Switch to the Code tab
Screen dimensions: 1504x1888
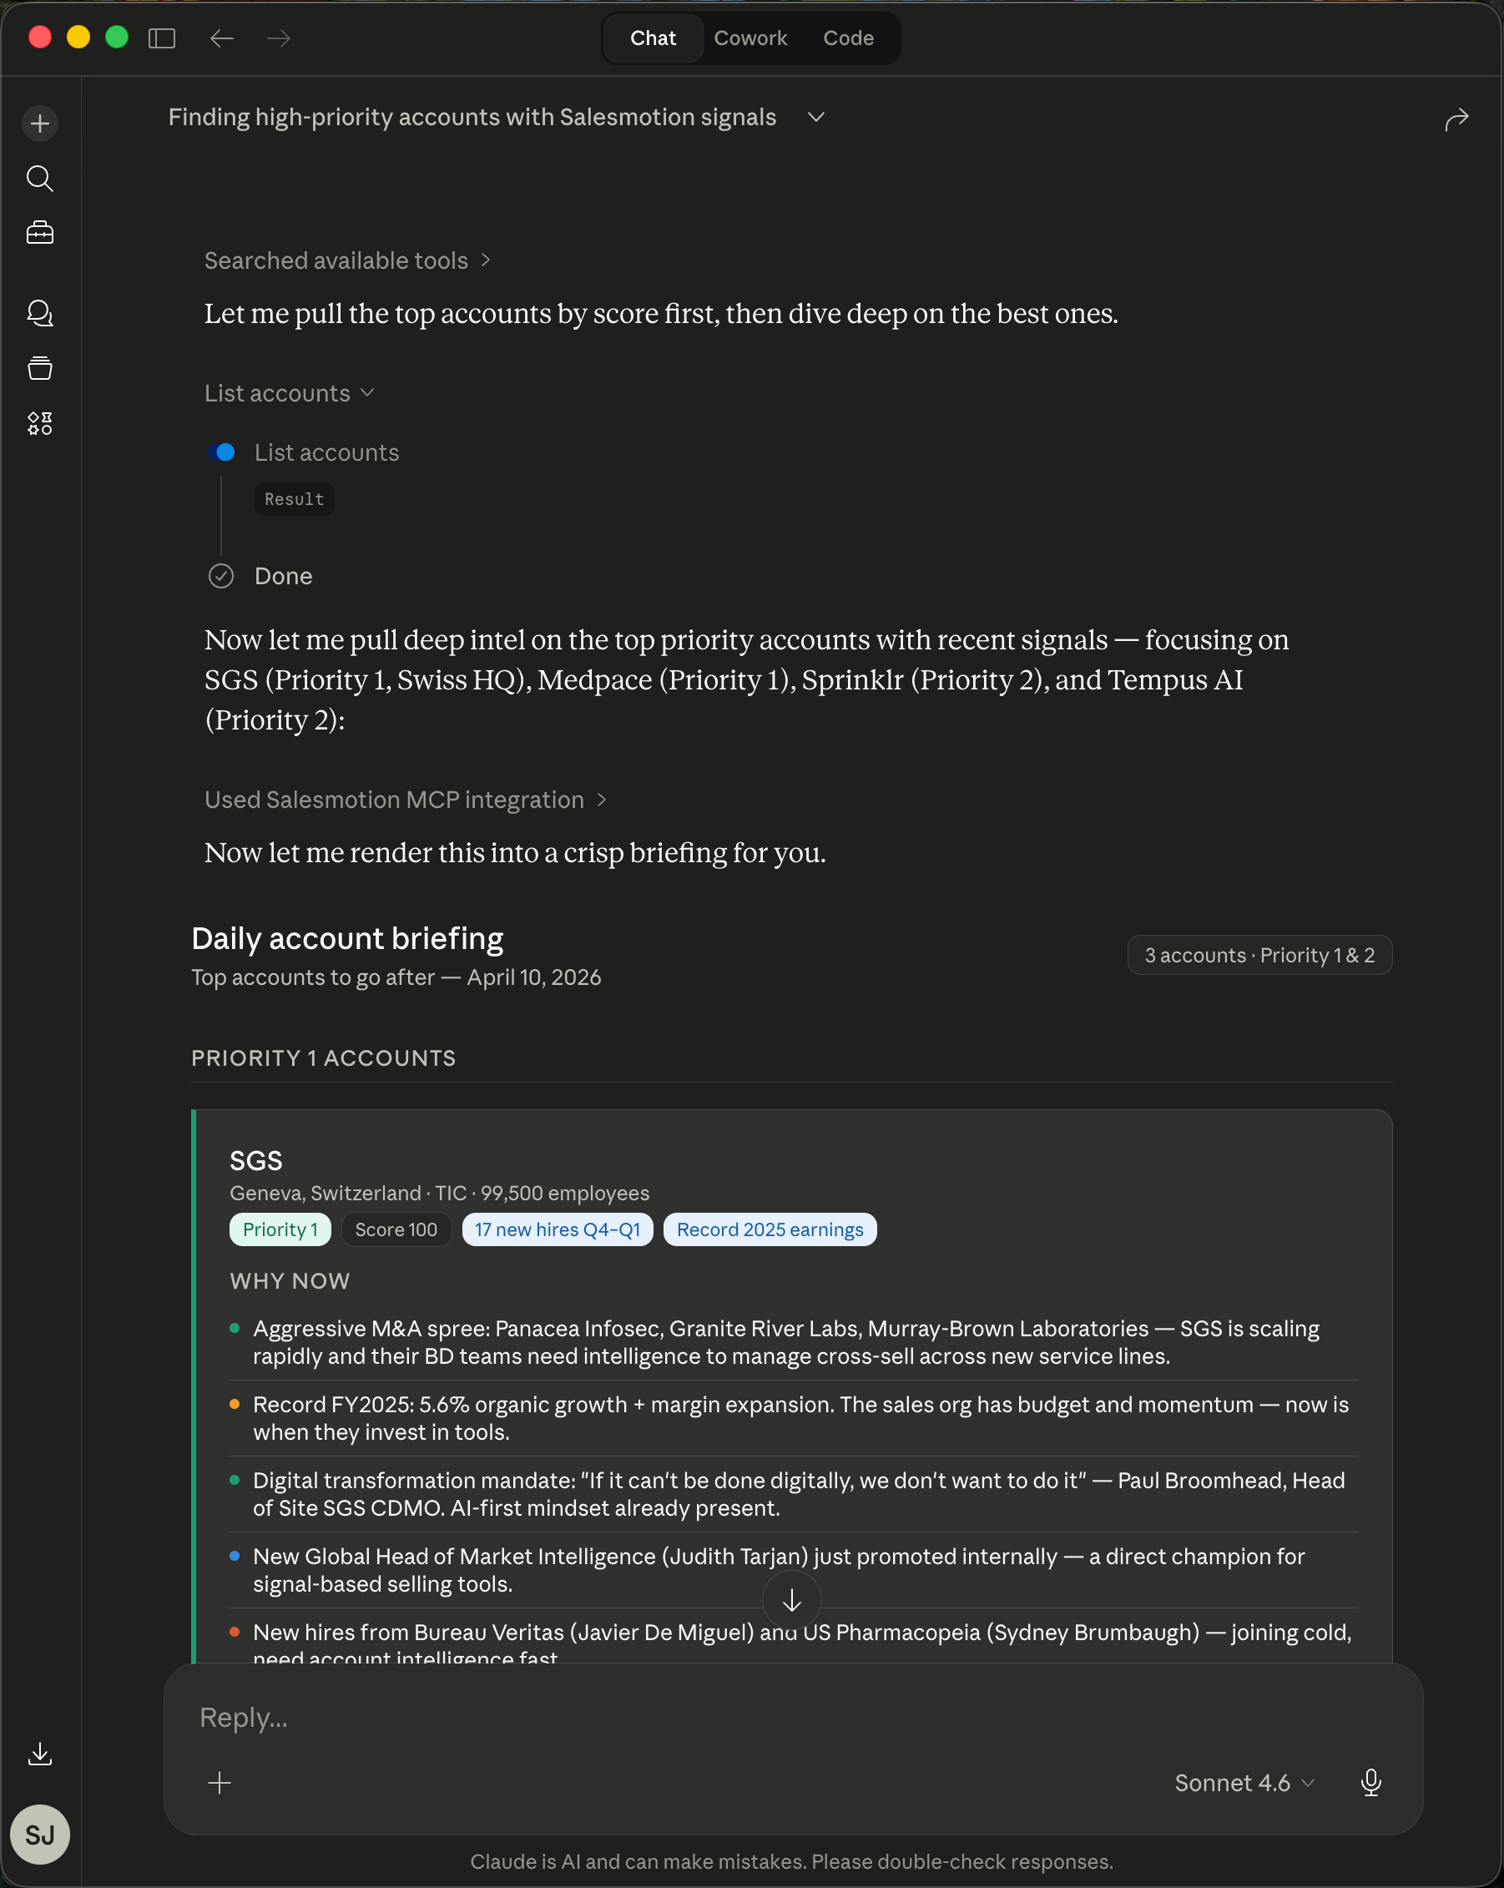(x=848, y=38)
